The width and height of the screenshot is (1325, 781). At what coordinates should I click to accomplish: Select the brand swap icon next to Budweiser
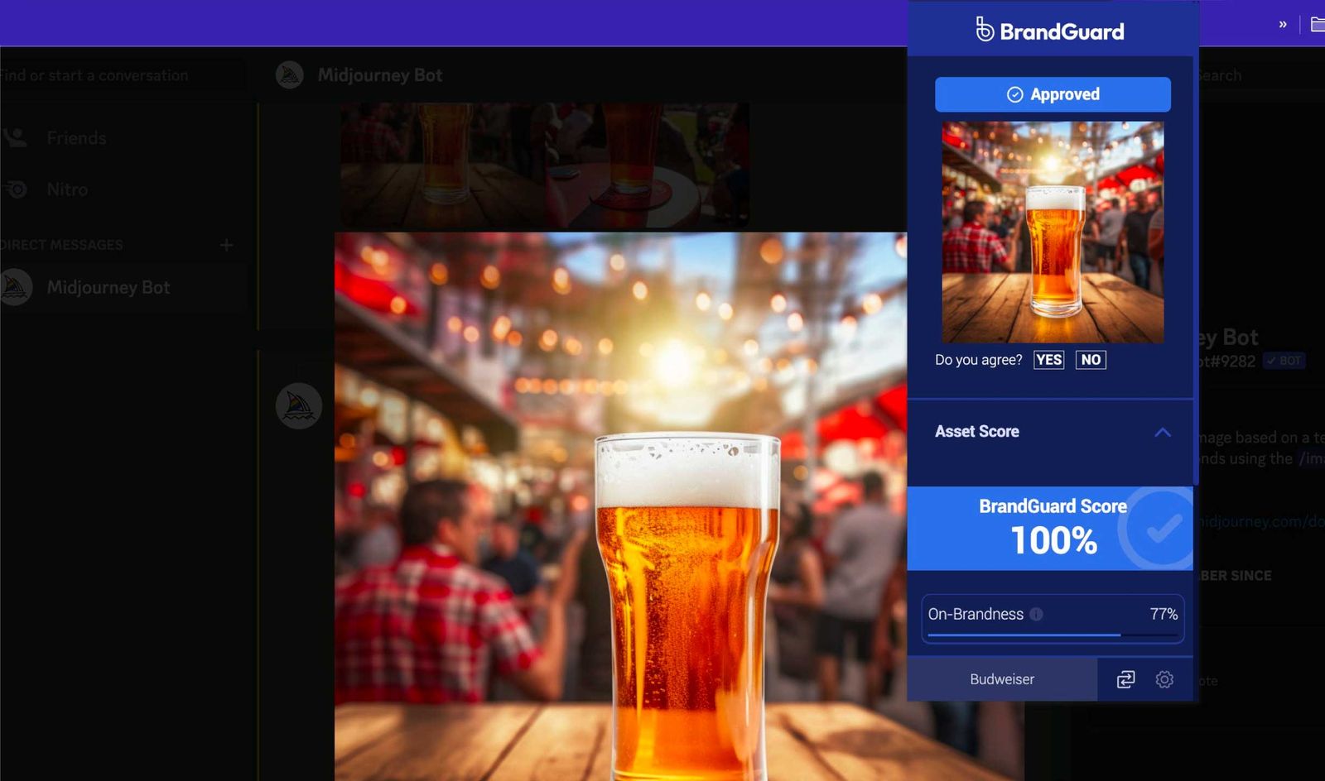pyautogui.click(x=1125, y=679)
